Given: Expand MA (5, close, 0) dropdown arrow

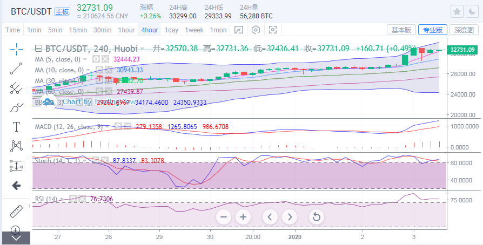Looking at the screenshot, I should 85,59.
